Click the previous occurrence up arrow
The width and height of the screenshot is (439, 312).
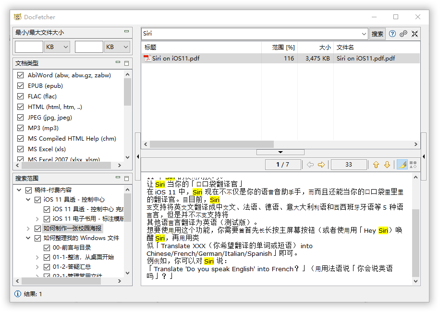click(376, 164)
